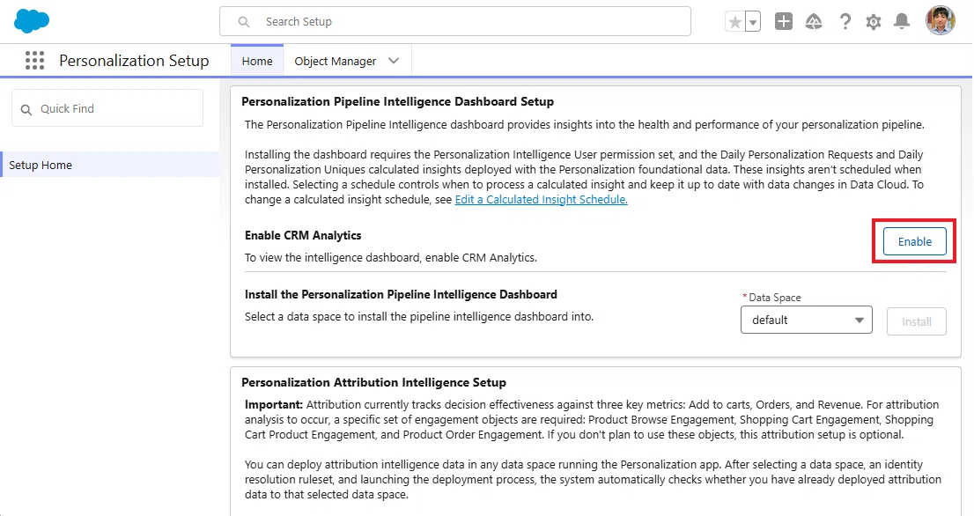974x516 pixels.
Task: Switch to the Home tab
Action: pos(257,61)
